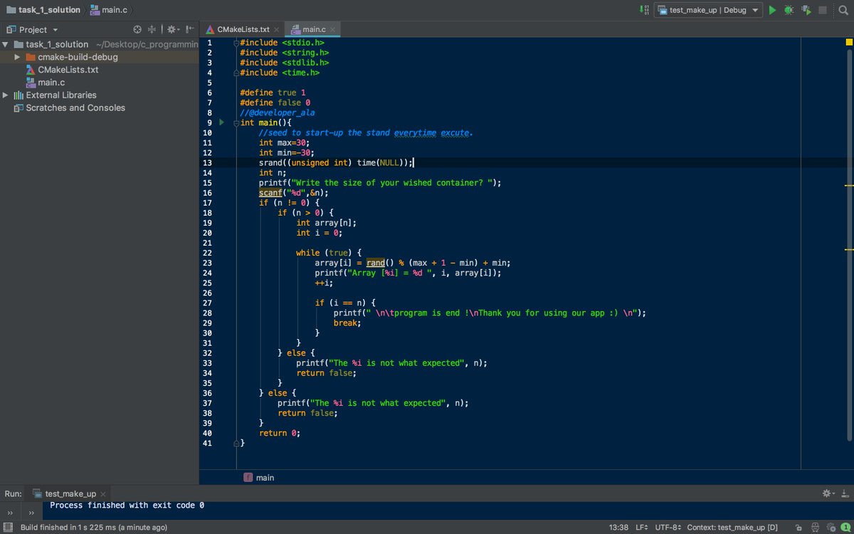Viewport: 854px width, 534px height.
Task: Select External Libraries in the project tree
Action: pos(61,95)
